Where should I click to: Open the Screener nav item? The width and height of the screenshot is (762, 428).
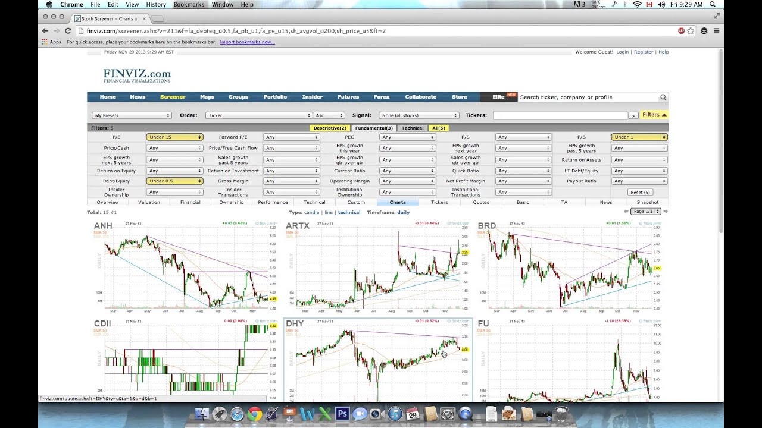[x=173, y=97]
